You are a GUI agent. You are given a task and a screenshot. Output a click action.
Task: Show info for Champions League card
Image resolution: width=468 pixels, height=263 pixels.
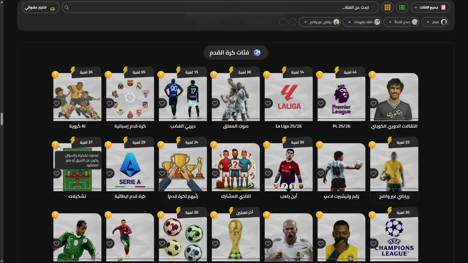coord(372,215)
